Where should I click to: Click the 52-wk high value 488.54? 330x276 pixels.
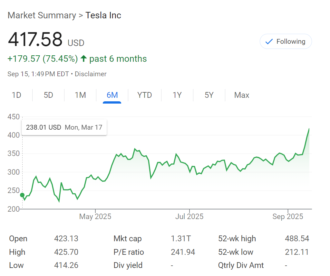[x=297, y=239]
